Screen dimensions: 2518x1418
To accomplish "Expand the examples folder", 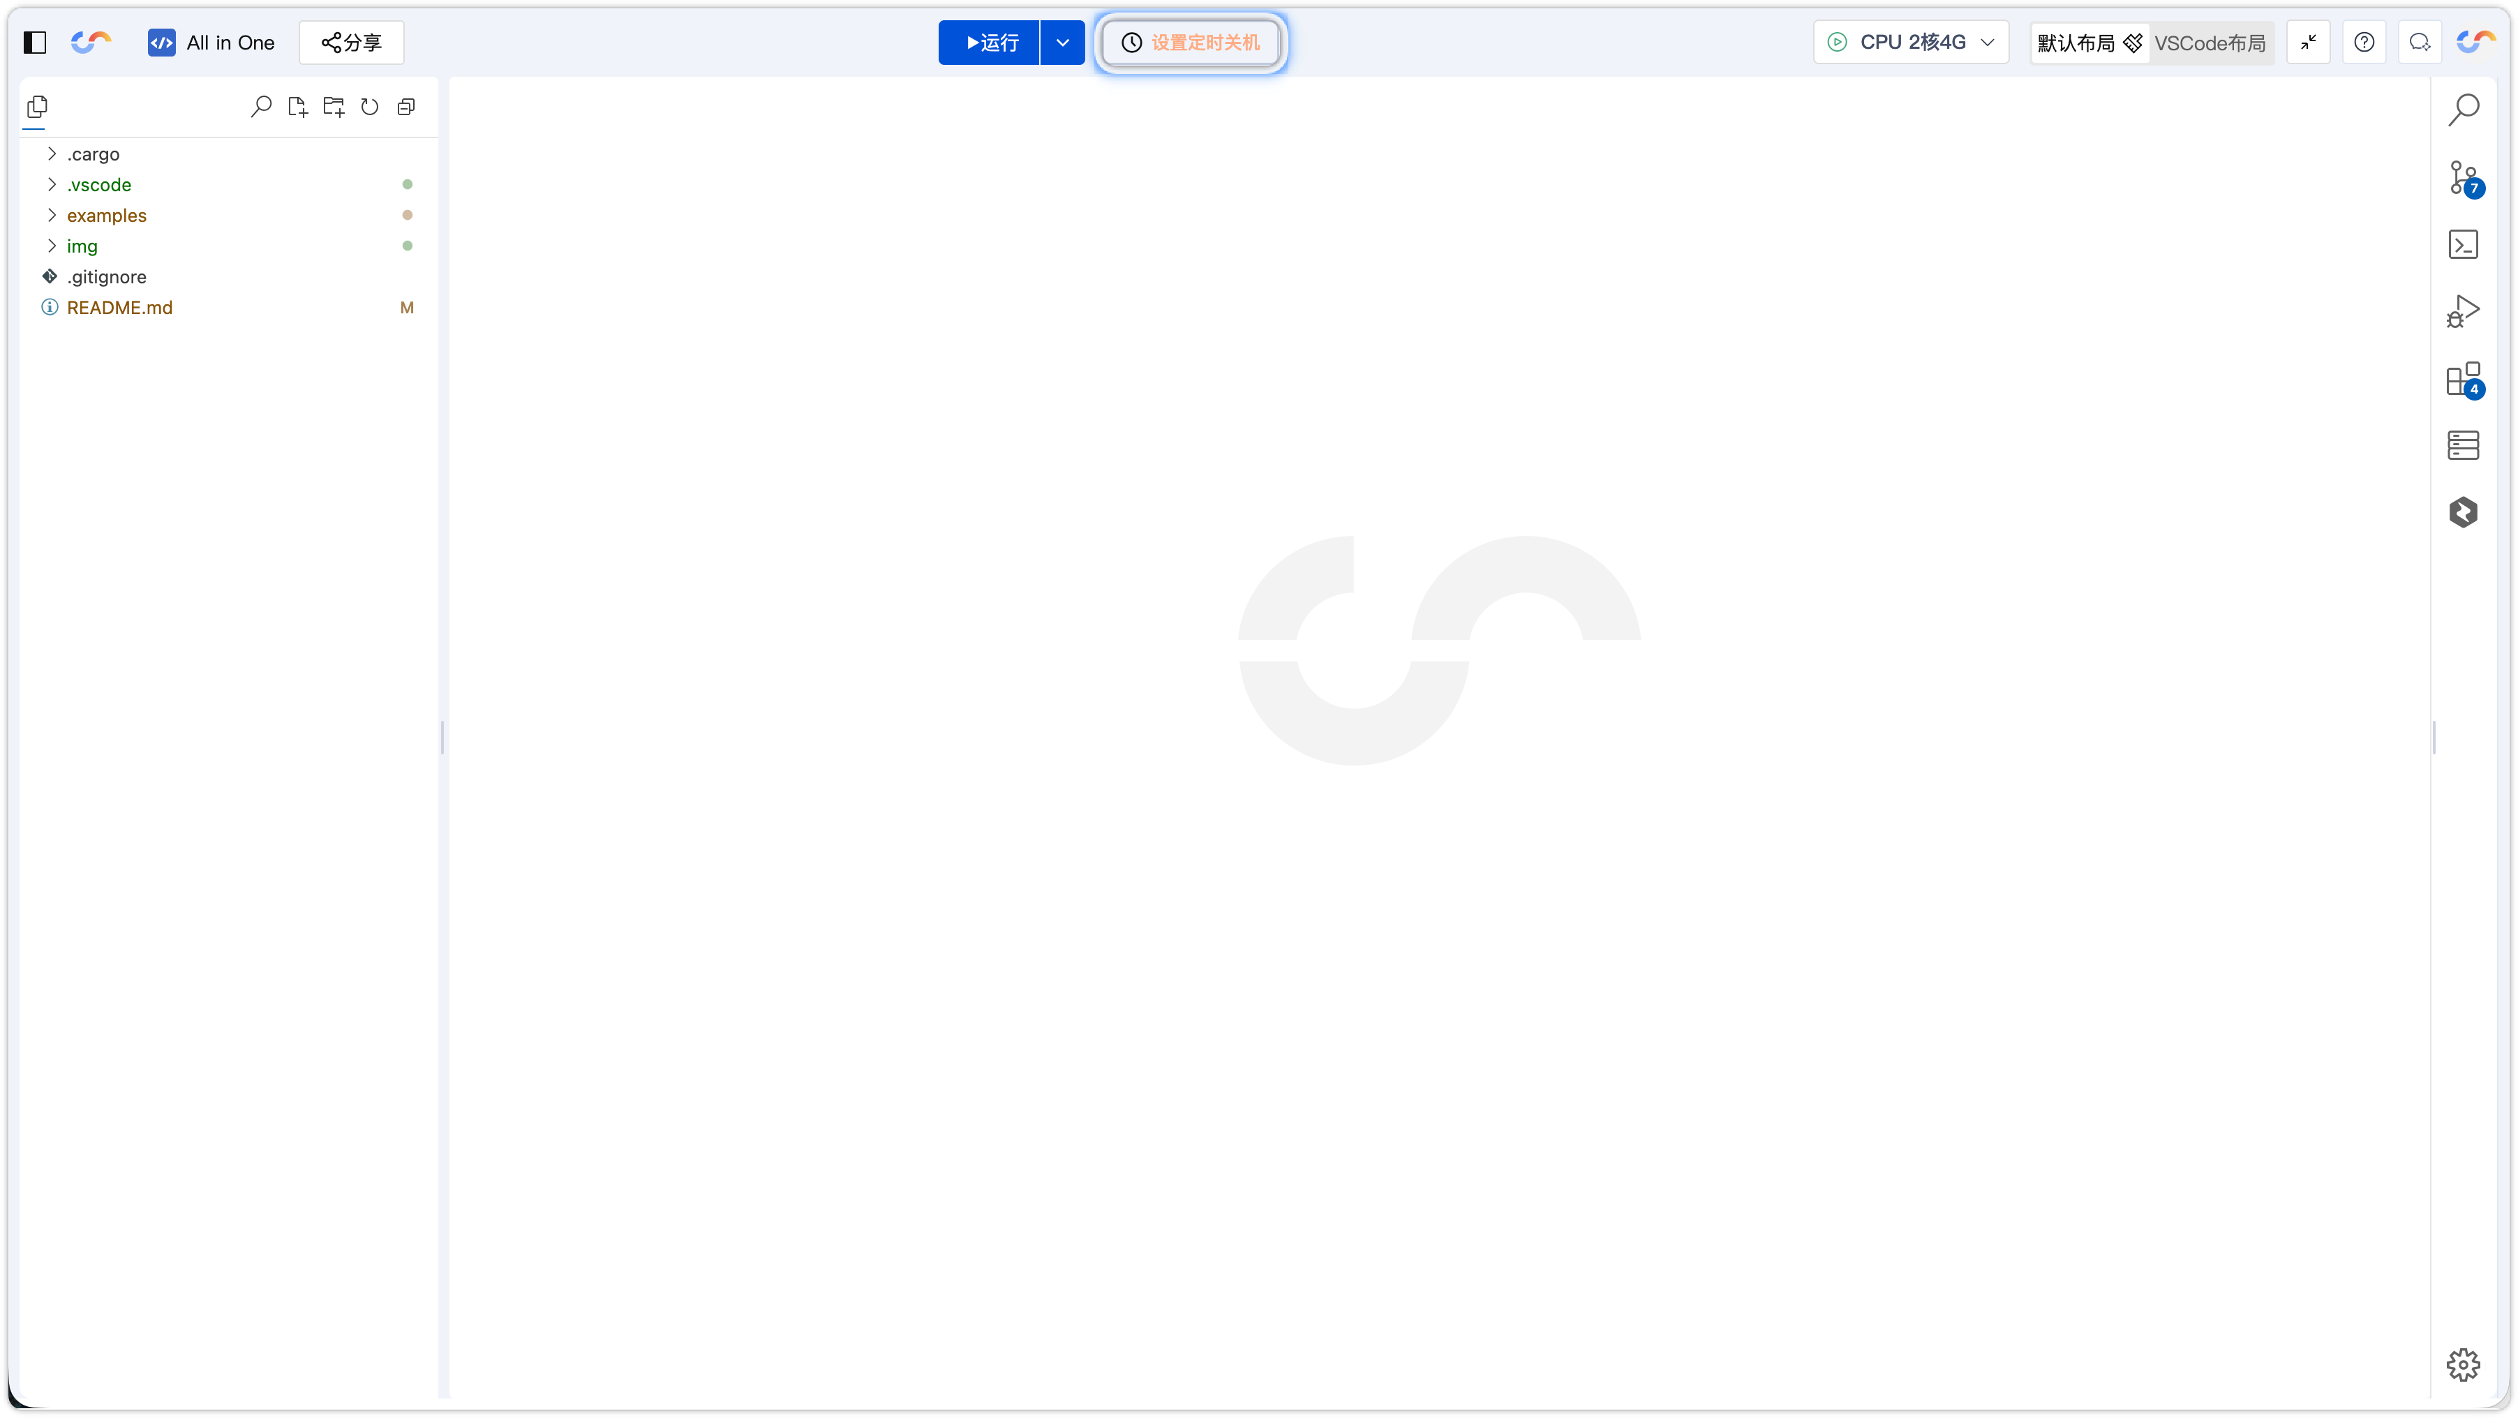I will point(228,215).
